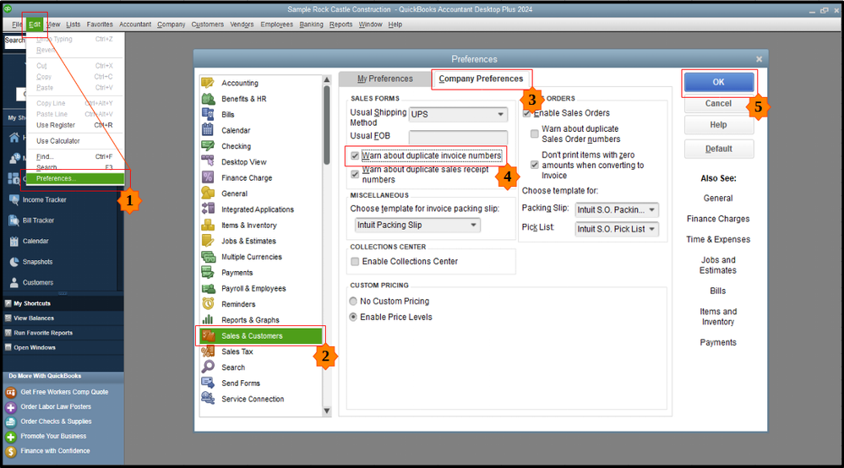Screen dimensions: 844x468
Task: Click the Default button
Action: click(x=719, y=149)
